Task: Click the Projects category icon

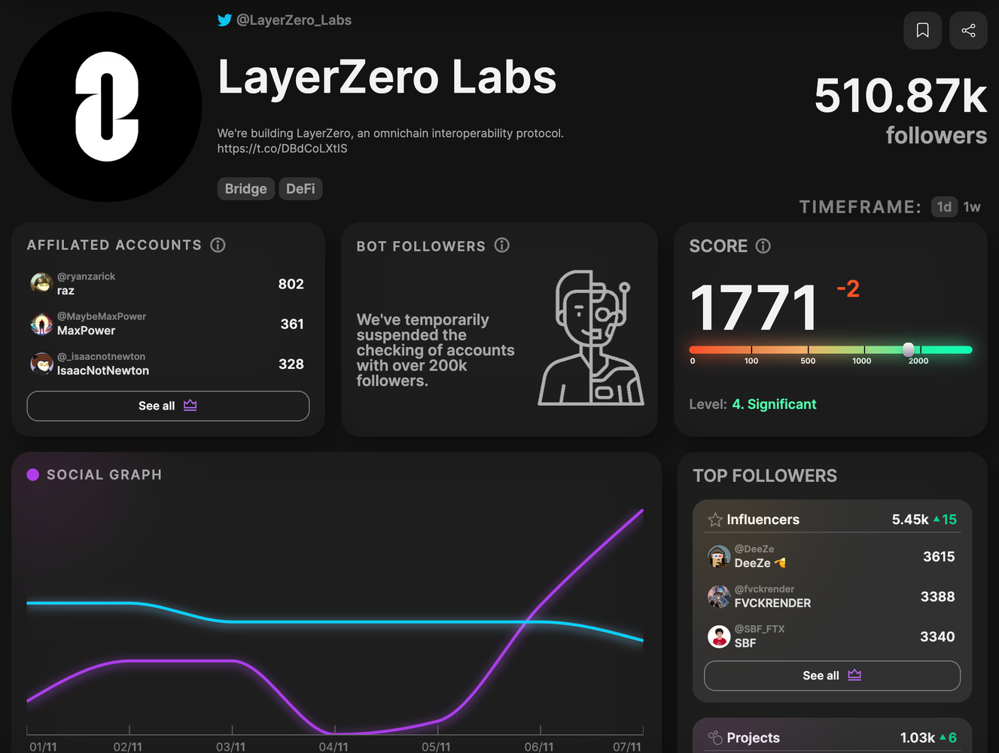Action: coord(715,738)
